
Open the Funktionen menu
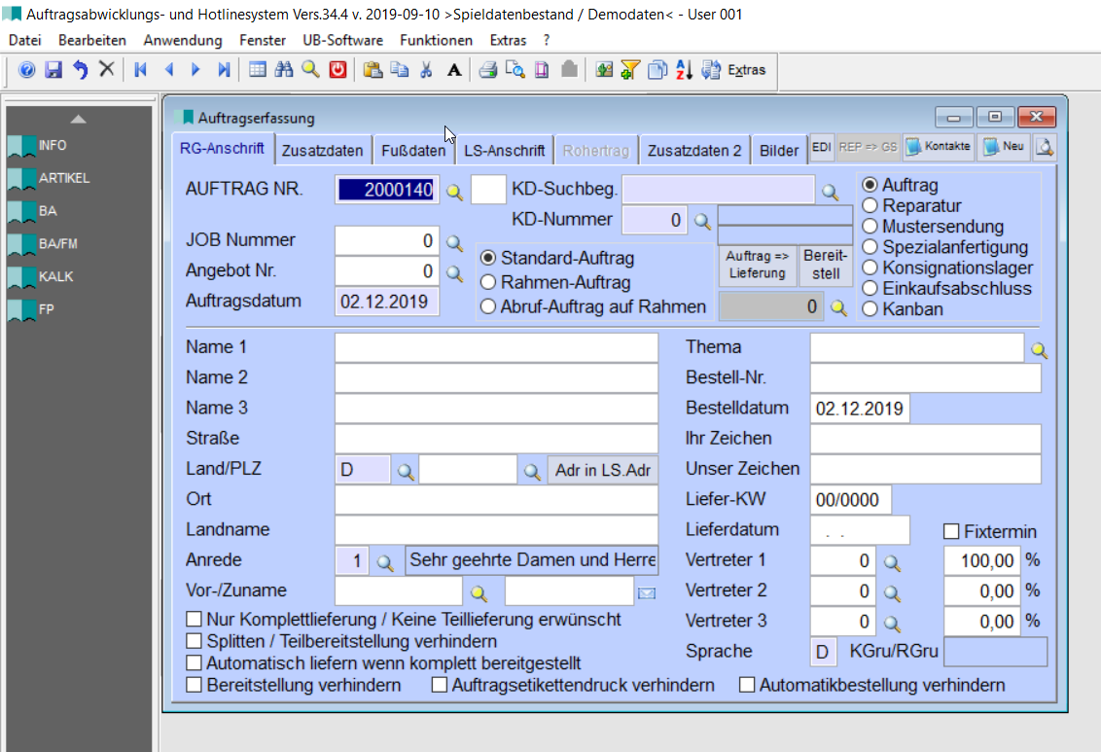(x=436, y=40)
